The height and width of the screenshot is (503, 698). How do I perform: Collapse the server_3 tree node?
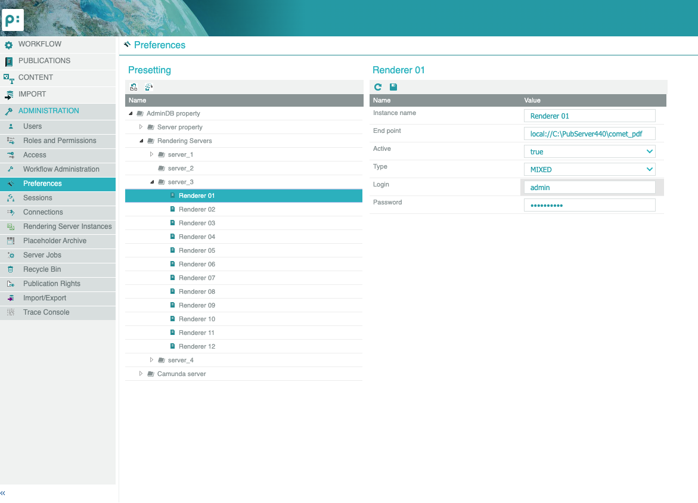152,182
